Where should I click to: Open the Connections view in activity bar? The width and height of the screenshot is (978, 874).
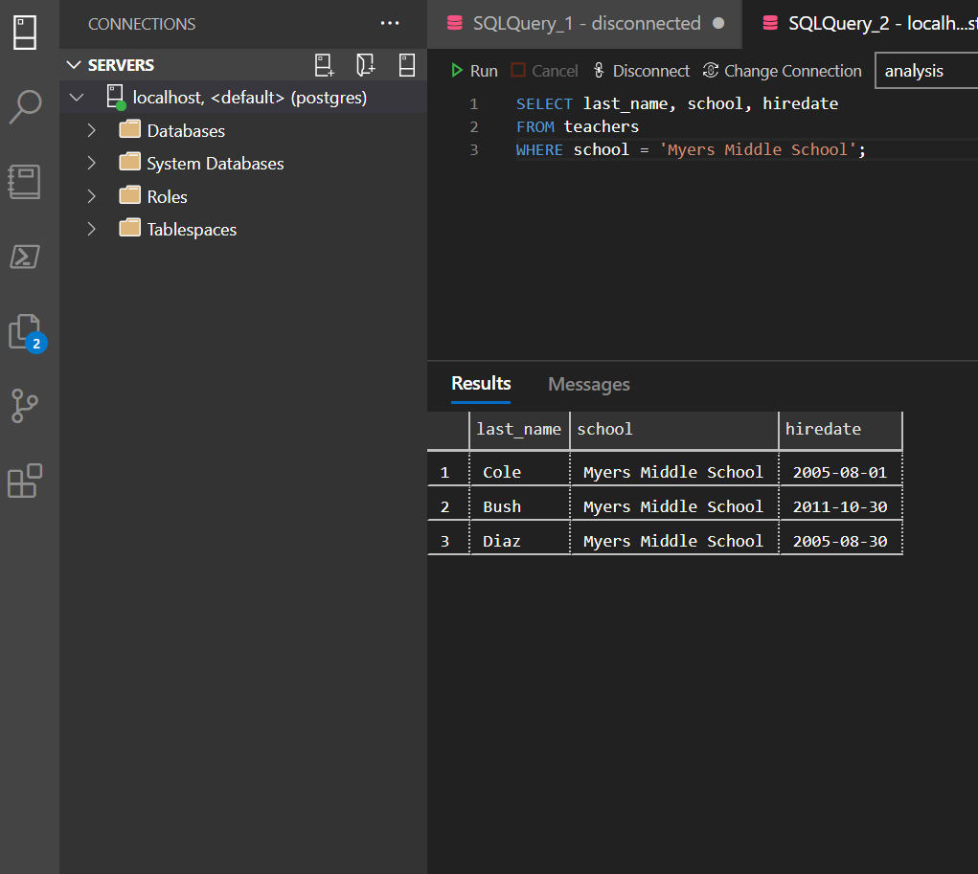tap(25, 31)
